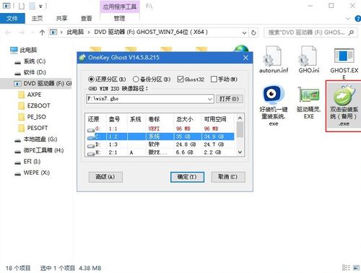The image size is (361, 273).
Task: Select the 备份分区 radio button
Action: [136, 79]
